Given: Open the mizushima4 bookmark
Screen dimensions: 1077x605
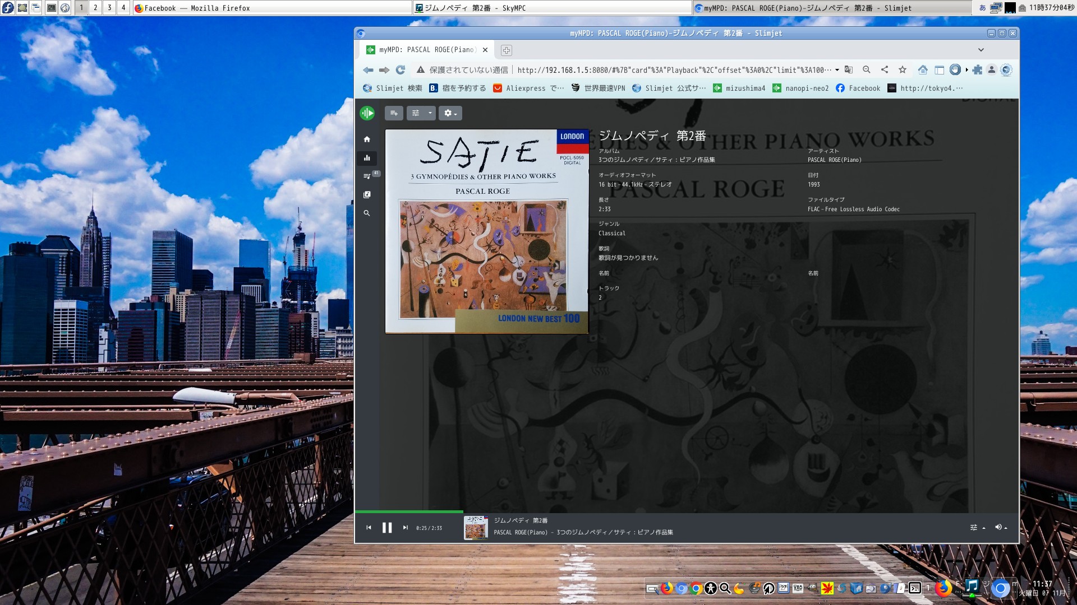Looking at the screenshot, I should point(739,89).
